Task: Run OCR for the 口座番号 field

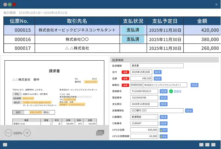Action: pos(163,124)
